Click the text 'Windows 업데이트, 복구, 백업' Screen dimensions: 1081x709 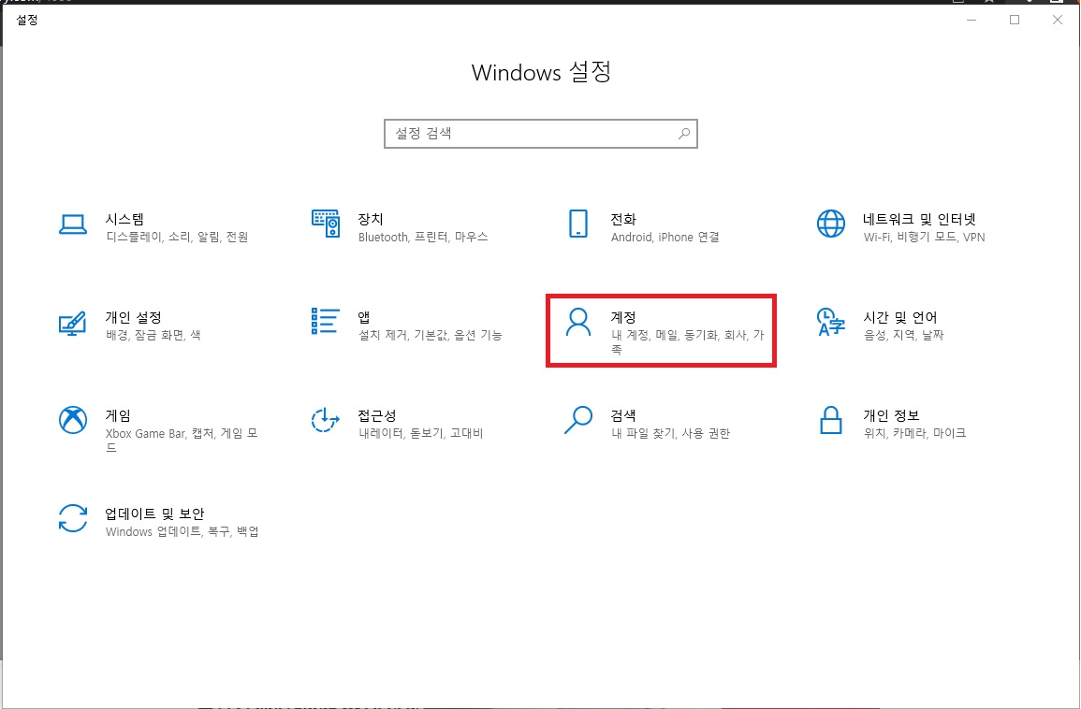[x=182, y=532]
